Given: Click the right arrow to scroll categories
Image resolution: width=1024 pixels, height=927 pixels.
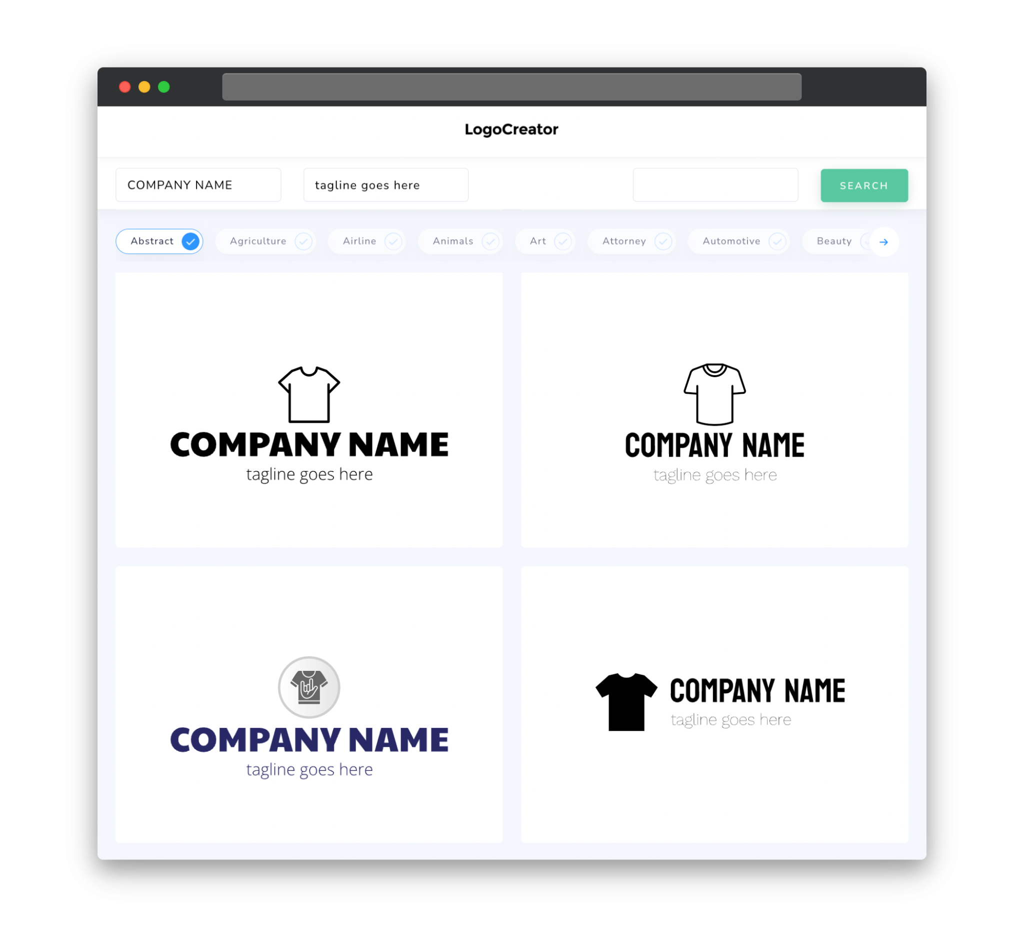Looking at the screenshot, I should (884, 242).
